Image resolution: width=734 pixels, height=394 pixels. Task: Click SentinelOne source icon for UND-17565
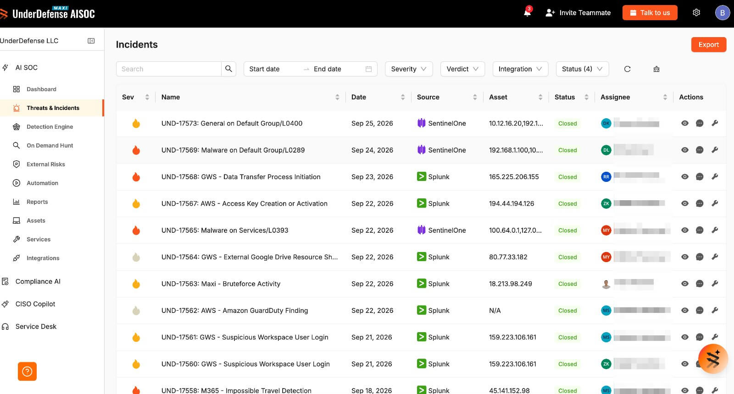pyautogui.click(x=421, y=230)
